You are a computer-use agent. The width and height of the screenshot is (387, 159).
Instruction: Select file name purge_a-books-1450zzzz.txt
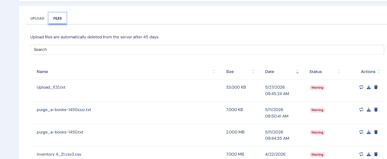tap(64, 110)
